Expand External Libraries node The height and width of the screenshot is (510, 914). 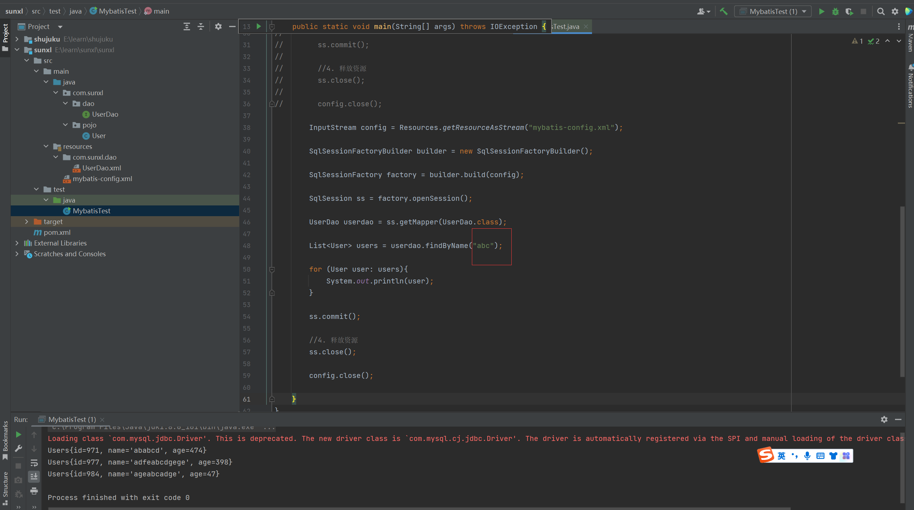click(17, 243)
